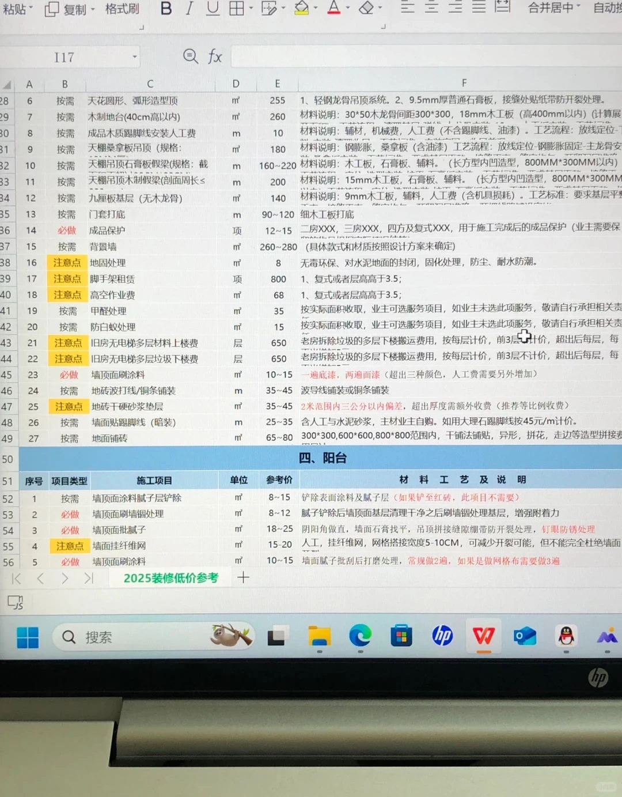The width and height of the screenshot is (622, 797).
Task: Open the insert function fx icon
Action: click(x=214, y=56)
